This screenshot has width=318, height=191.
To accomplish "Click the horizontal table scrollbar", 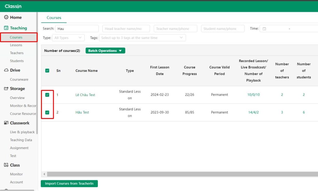I will point(180,174).
